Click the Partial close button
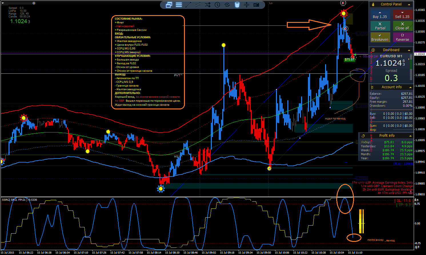The height and width of the screenshot is (255, 426). [x=380, y=26]
